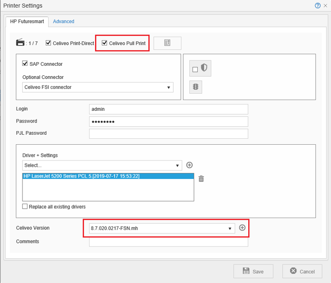This screenshot has width=331, height=283.
Task: Uncheck the SAP Connector checkbox
Action: point(25,64)
